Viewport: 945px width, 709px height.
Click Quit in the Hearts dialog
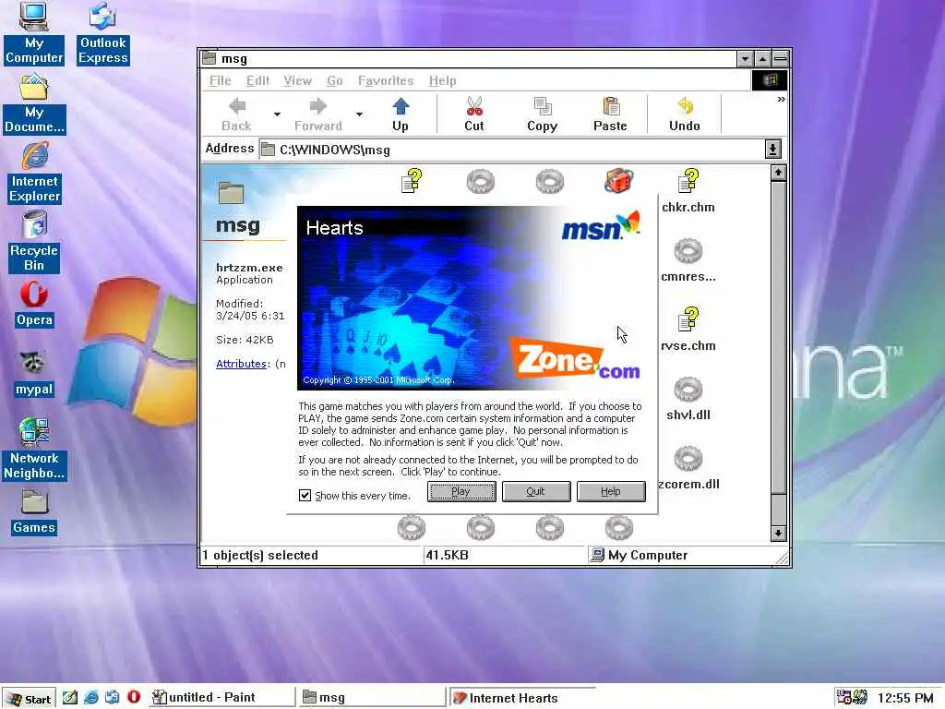click(536, 491)
